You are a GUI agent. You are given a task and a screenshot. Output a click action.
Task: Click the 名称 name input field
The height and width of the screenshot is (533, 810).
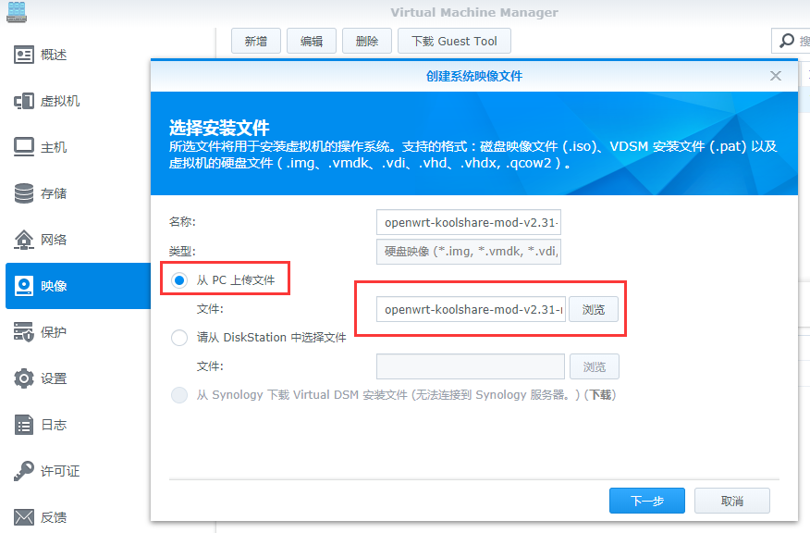[x=469, y=222]
